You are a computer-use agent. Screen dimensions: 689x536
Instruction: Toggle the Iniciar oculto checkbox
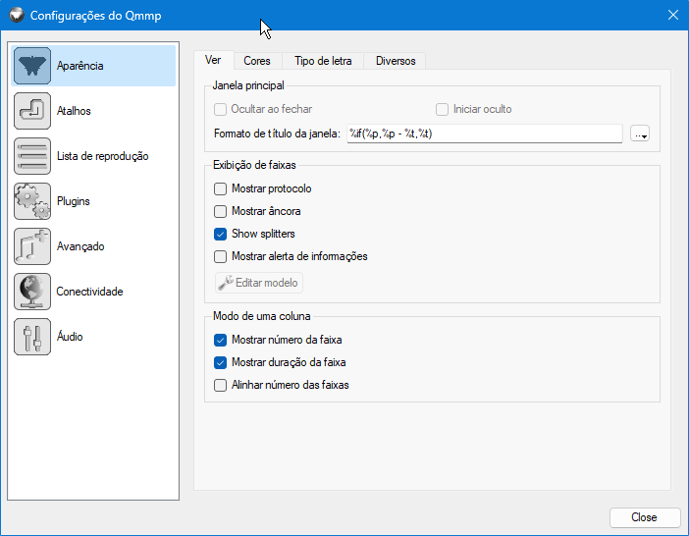click(442, 109)
